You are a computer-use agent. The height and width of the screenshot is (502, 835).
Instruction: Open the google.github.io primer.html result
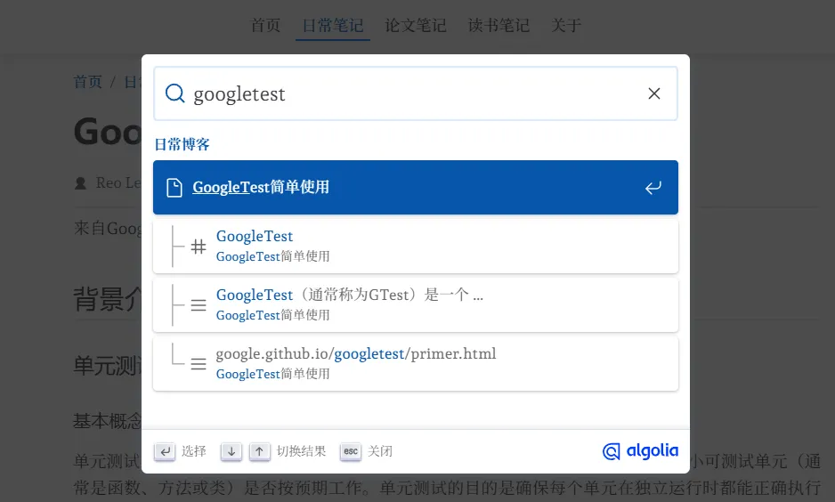click(x=416, y=363)
